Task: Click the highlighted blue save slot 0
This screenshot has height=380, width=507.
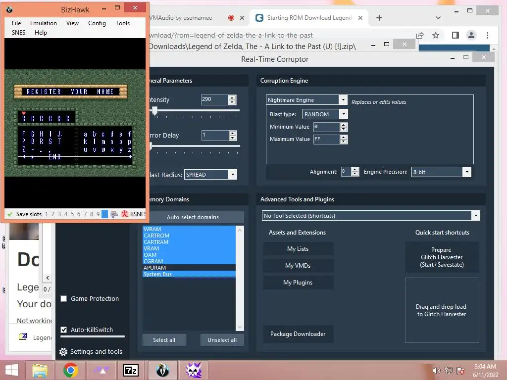Action: tap(104, 214)
